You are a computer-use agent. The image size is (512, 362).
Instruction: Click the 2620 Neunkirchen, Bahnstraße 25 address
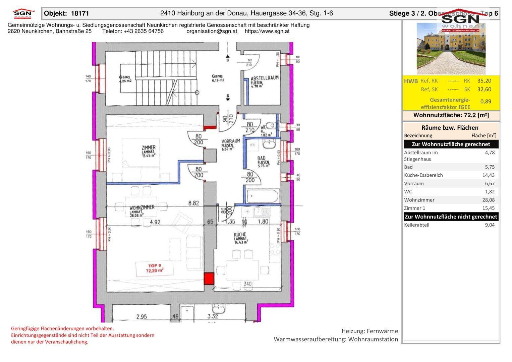[49, 31]
